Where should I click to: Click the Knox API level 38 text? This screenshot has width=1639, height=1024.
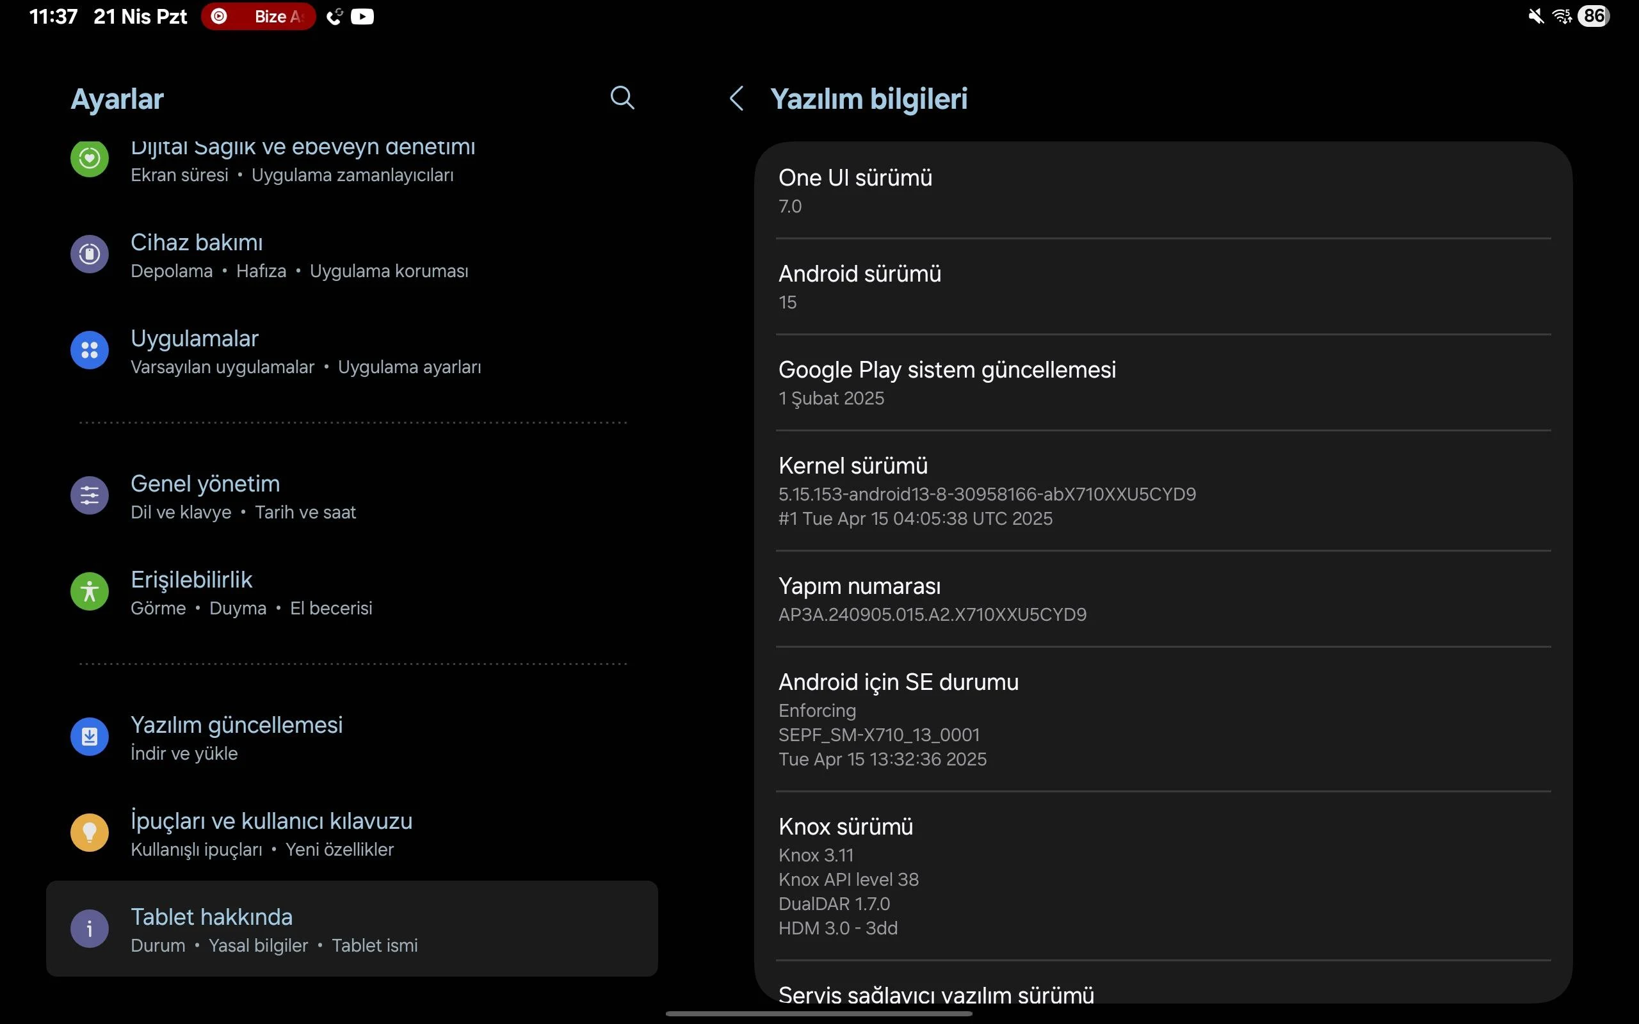click(848, 880)
